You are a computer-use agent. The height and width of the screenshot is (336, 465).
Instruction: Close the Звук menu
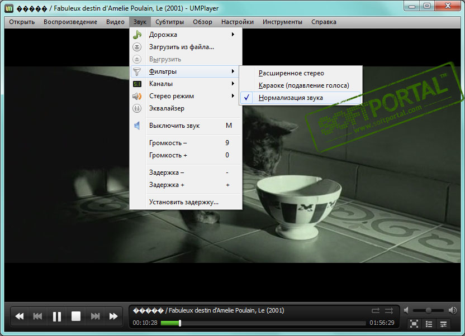pyautogui.click(x=140, y=22)
